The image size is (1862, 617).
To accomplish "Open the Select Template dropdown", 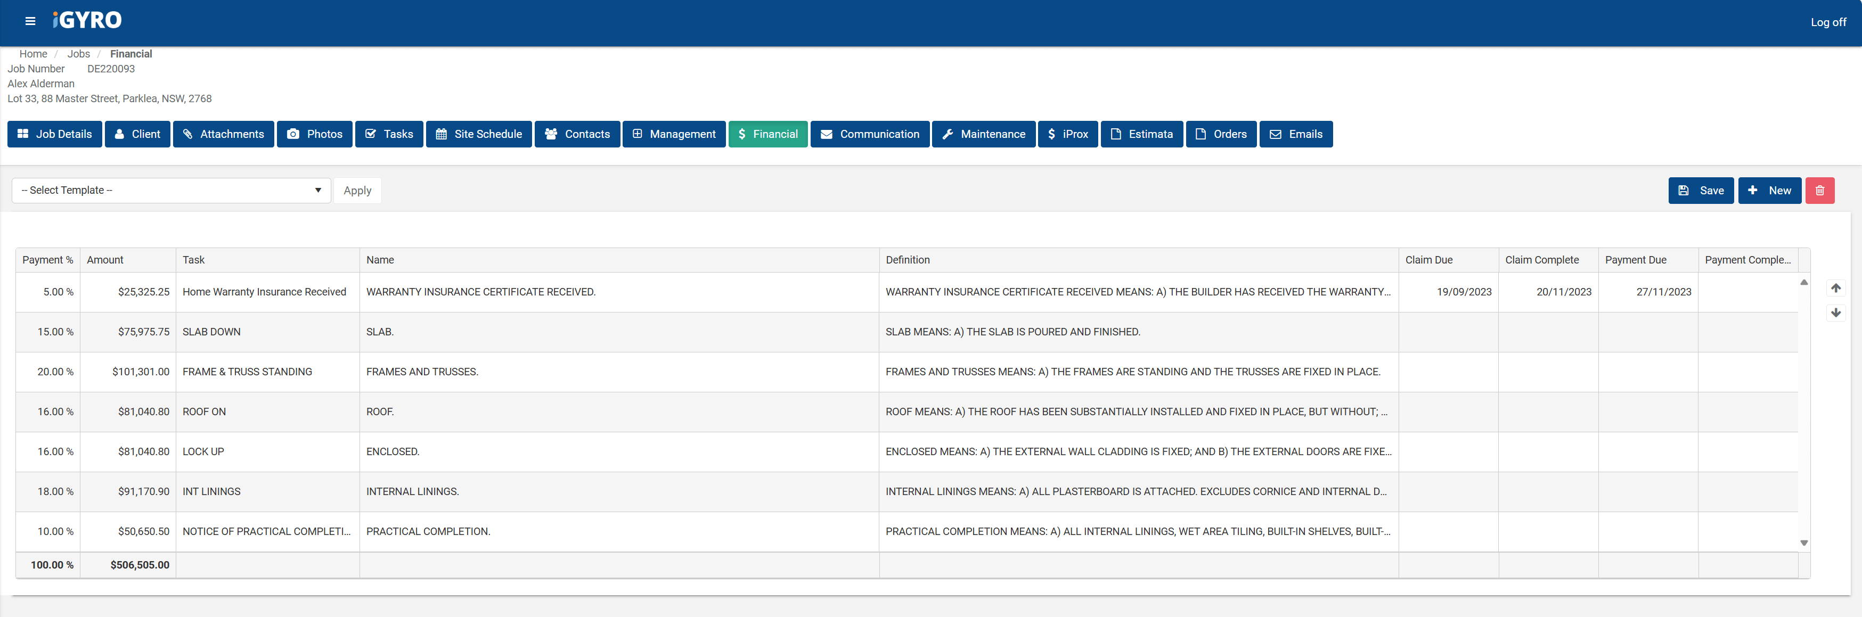I will point(170,191).
